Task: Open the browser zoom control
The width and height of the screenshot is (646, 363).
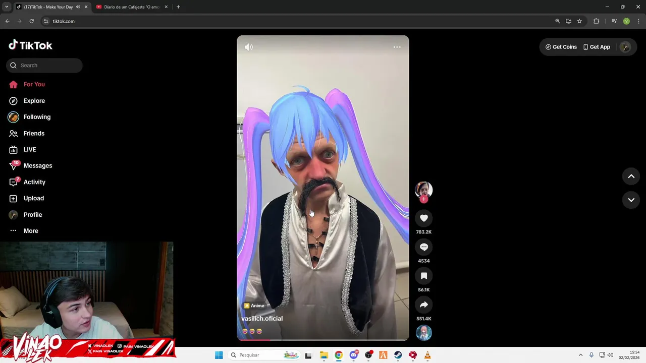Action: [x=558, y=21]
